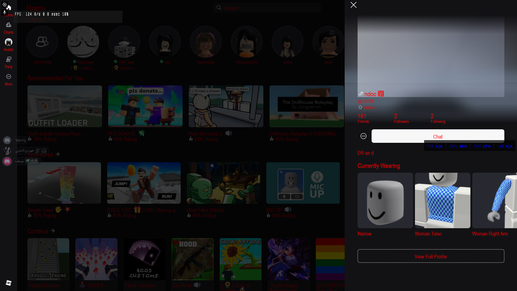Open the 161 Friends list
This screenshot has height=291, width=517.
click(x=363, y=118)
